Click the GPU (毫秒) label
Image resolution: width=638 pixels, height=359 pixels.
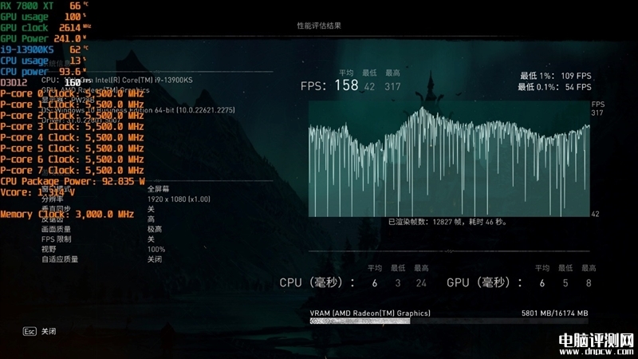[484, 282]
